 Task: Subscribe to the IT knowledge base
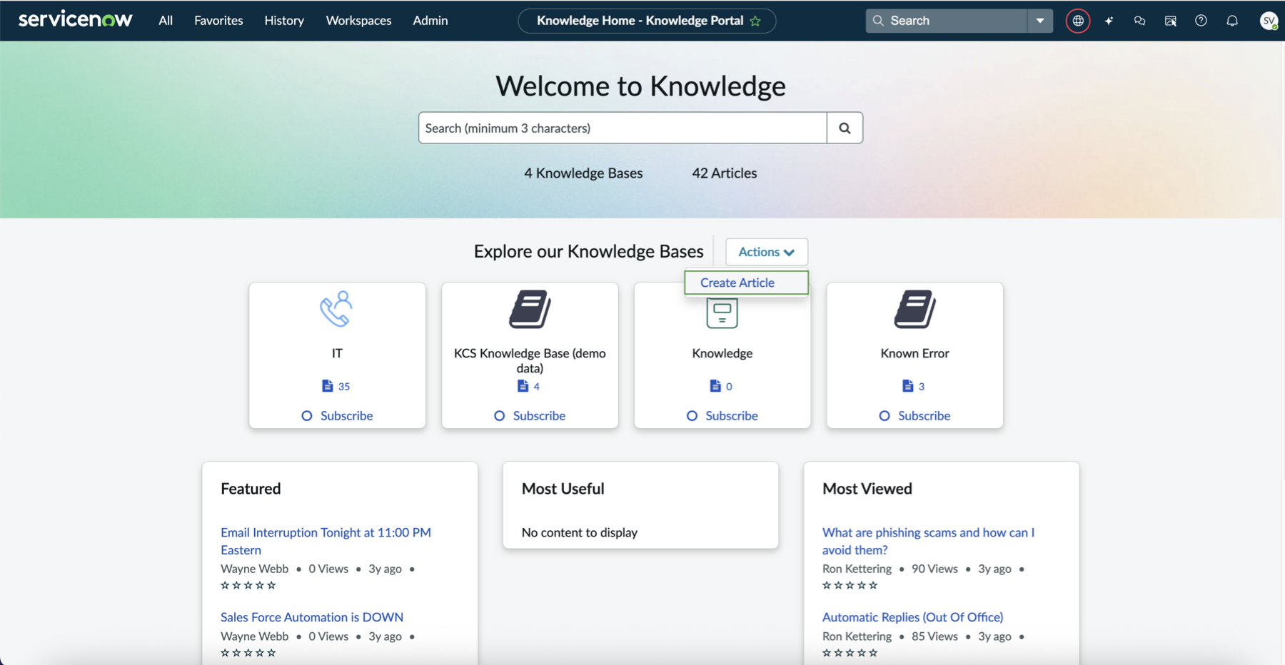click(x=337, y=415)
